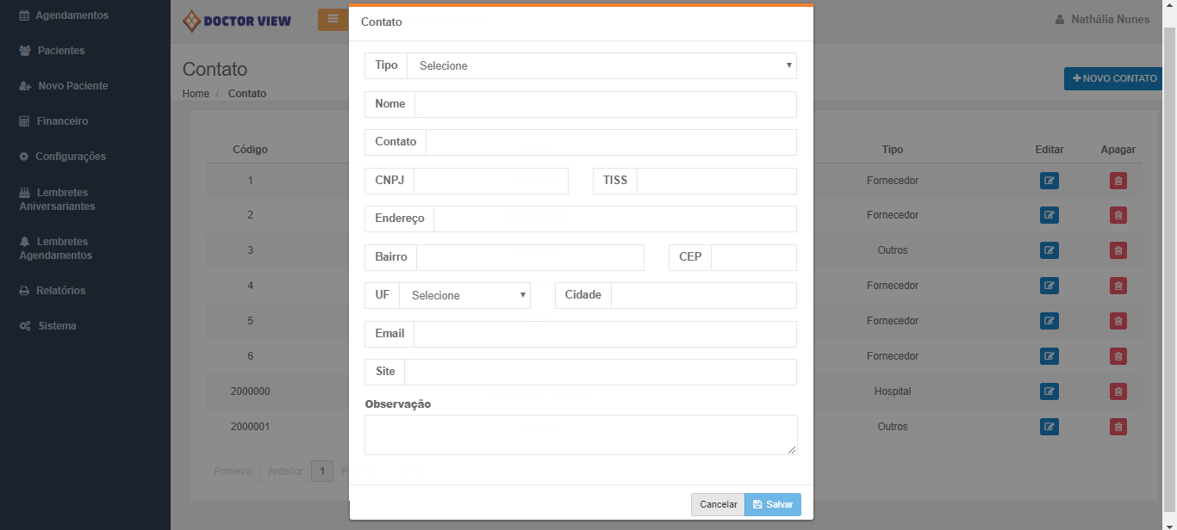Click the edit icon for contact code 1

[x=1049, y=181]
